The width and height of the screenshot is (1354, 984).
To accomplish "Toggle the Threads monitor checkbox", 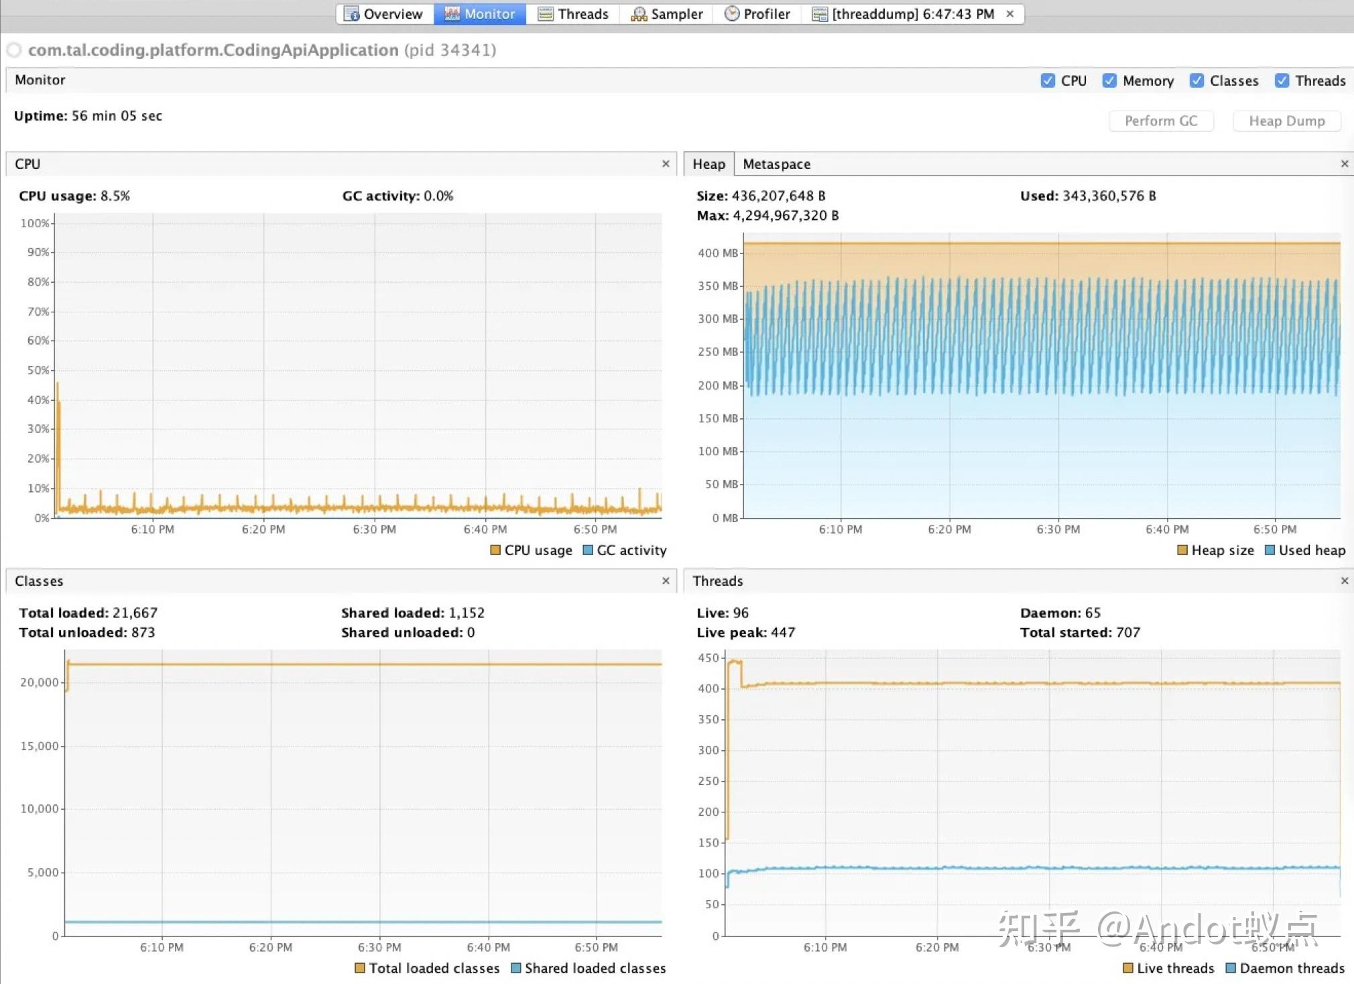I will tap(1282, 80).
